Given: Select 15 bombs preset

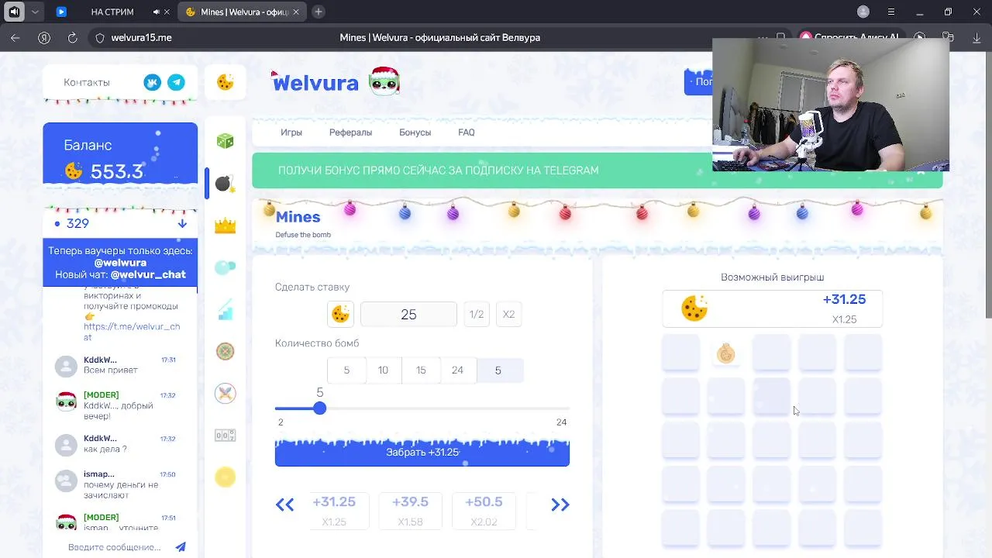Looking at the screenshot, I should click(421, 370).
